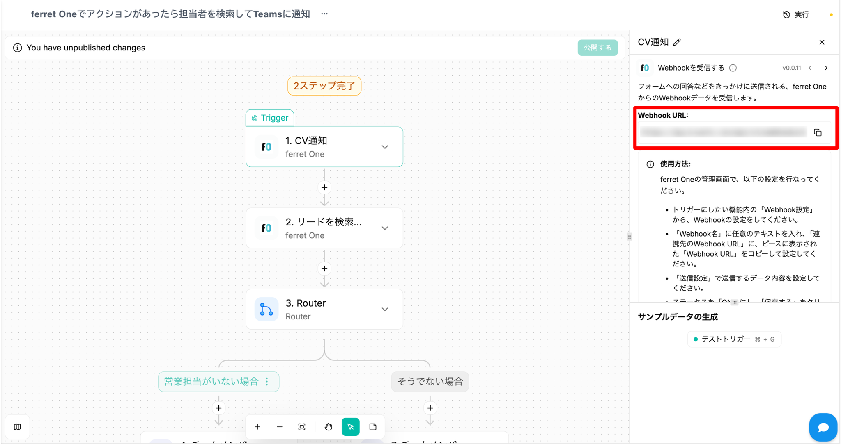Image resolution: width=841 pixels, height=444 pixels.
Task: Expand the 2. リードを検索 step chevron
Action: tap(385, 228)
